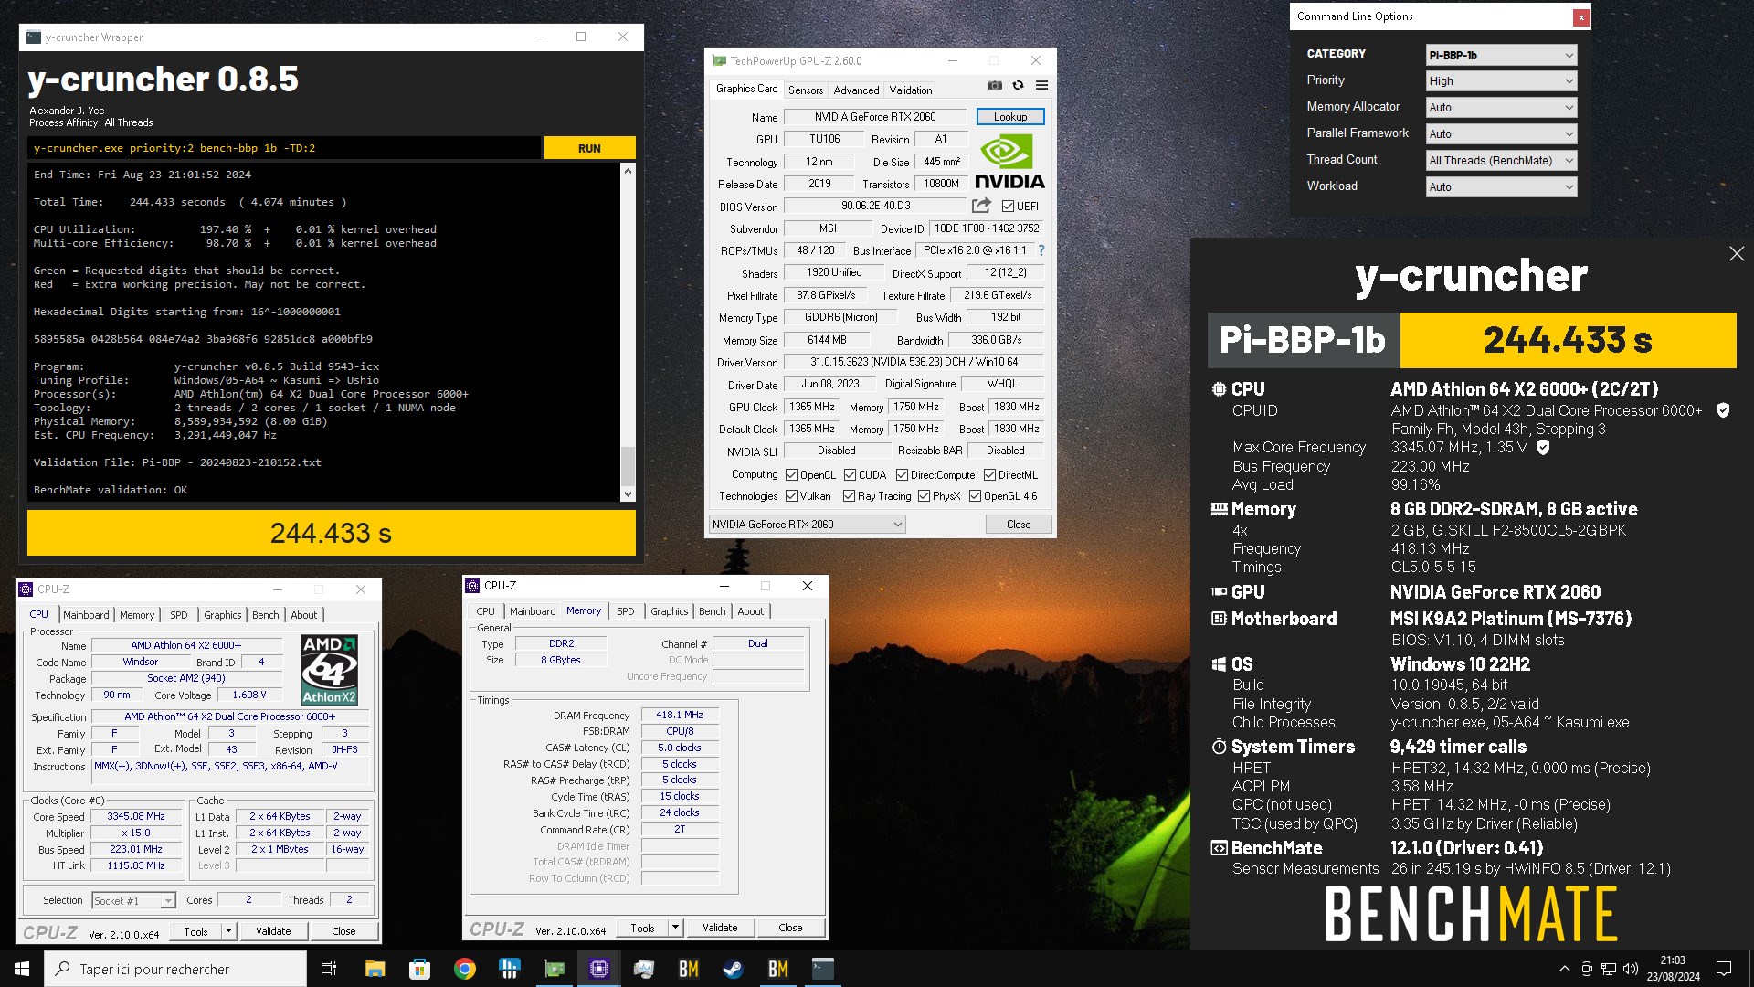Toggle the Vulkan checkbox
This screenshot has height=987, width=1754.
point(791,496)
